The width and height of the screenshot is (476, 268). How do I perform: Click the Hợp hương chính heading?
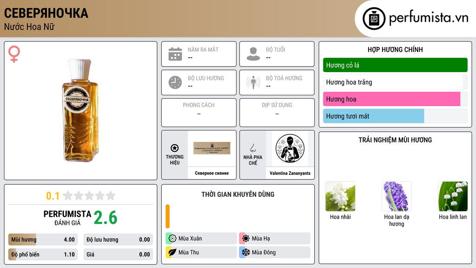click(395, 49)
